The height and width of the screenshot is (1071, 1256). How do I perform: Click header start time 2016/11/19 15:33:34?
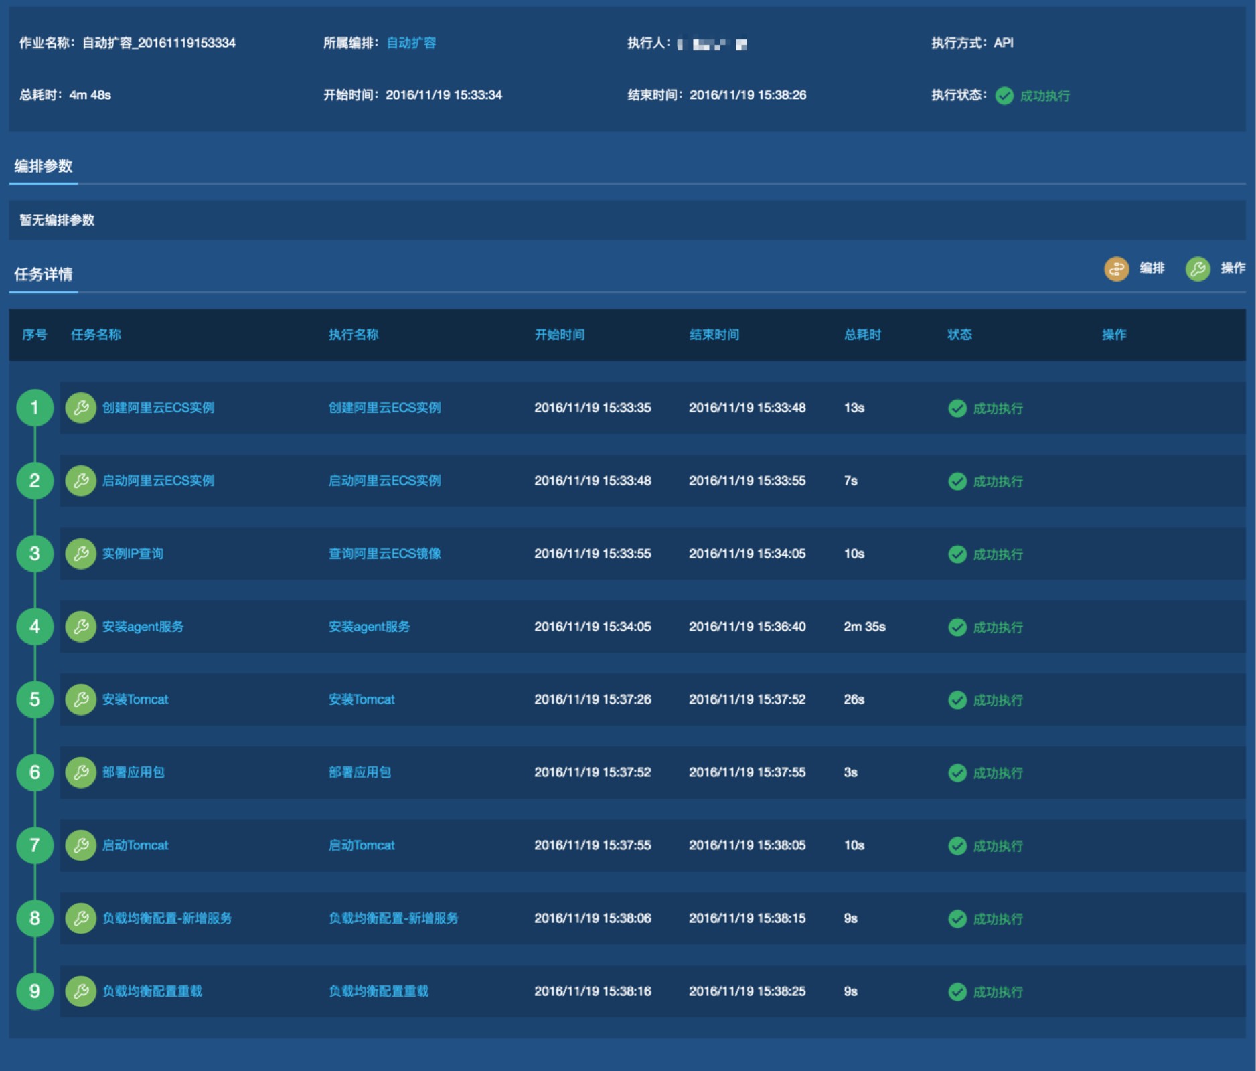tap(444, 95)
